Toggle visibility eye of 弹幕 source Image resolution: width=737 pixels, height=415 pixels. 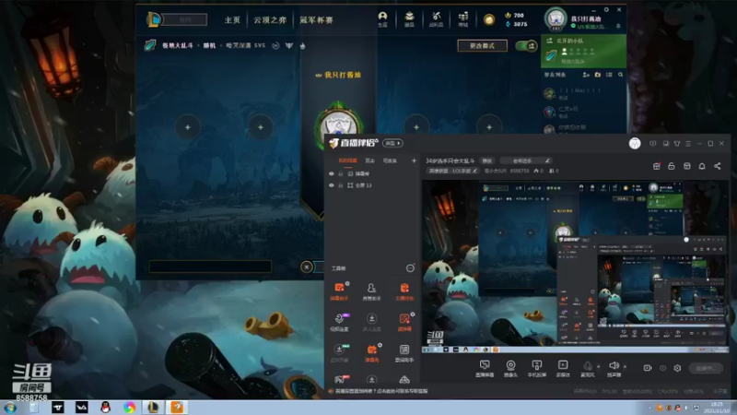point(332,174)
